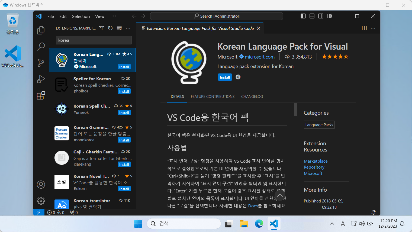Viewport: 412px width, 232px height.
Task: Select the Details tab
Action: coord(177,96)
